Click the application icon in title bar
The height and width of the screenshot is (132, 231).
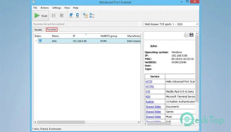34,2
